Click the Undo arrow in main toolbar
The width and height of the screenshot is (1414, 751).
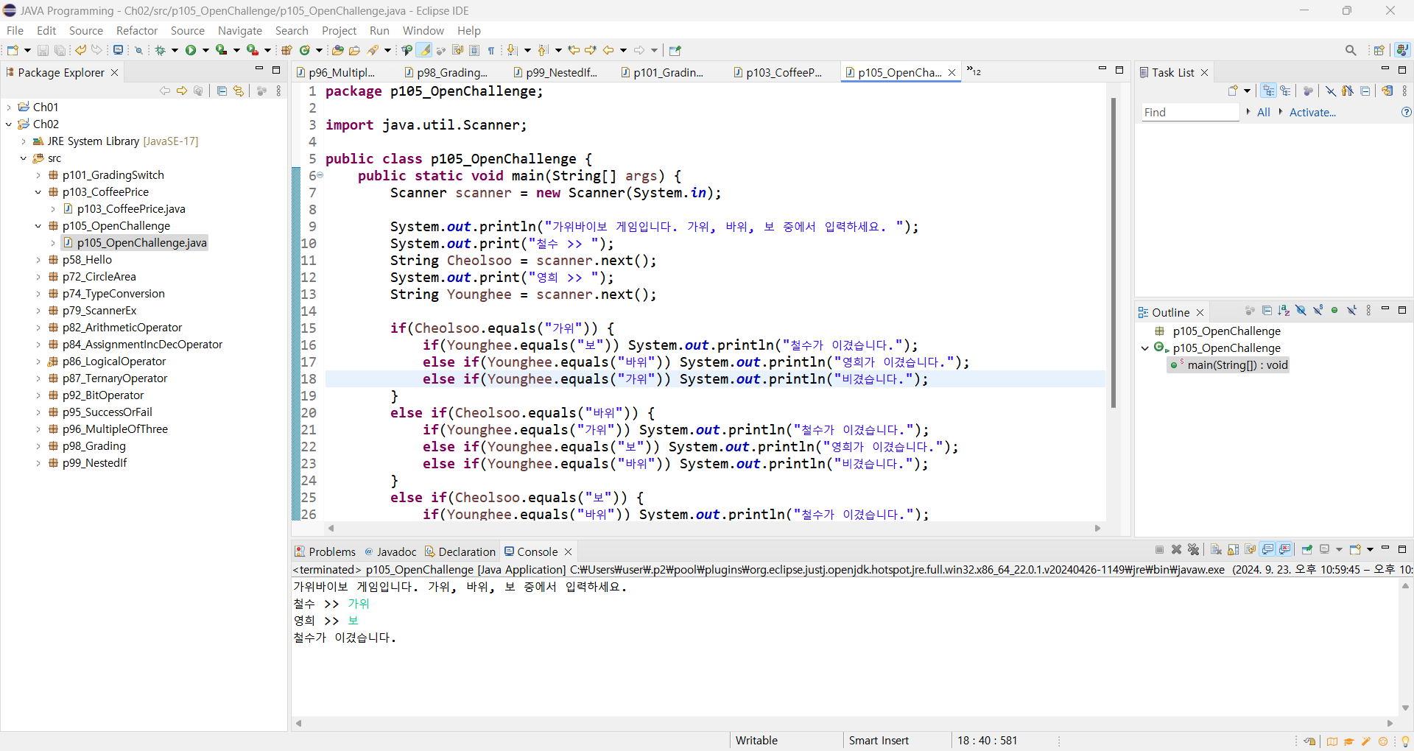pyautogui.click(x=80, y=50)
